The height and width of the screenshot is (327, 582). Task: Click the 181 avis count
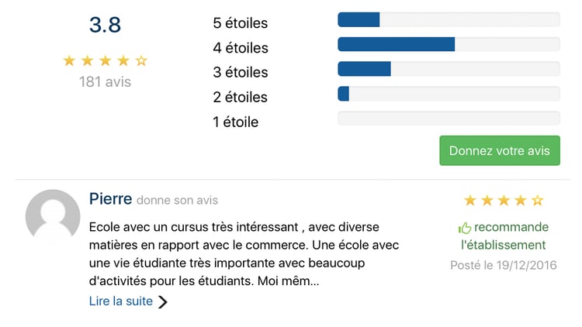105,82
